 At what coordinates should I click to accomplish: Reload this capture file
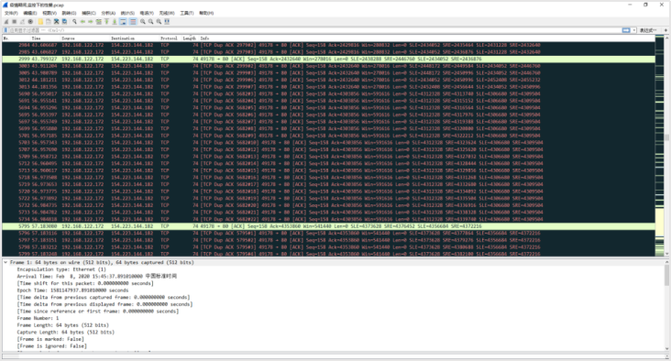tap(64, 21)
